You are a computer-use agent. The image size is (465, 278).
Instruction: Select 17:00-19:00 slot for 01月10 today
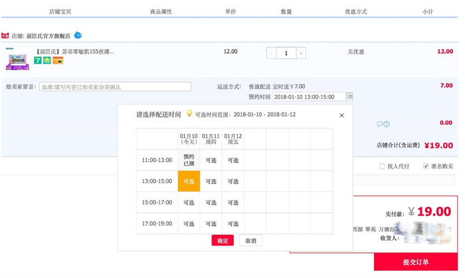point(189,224)
